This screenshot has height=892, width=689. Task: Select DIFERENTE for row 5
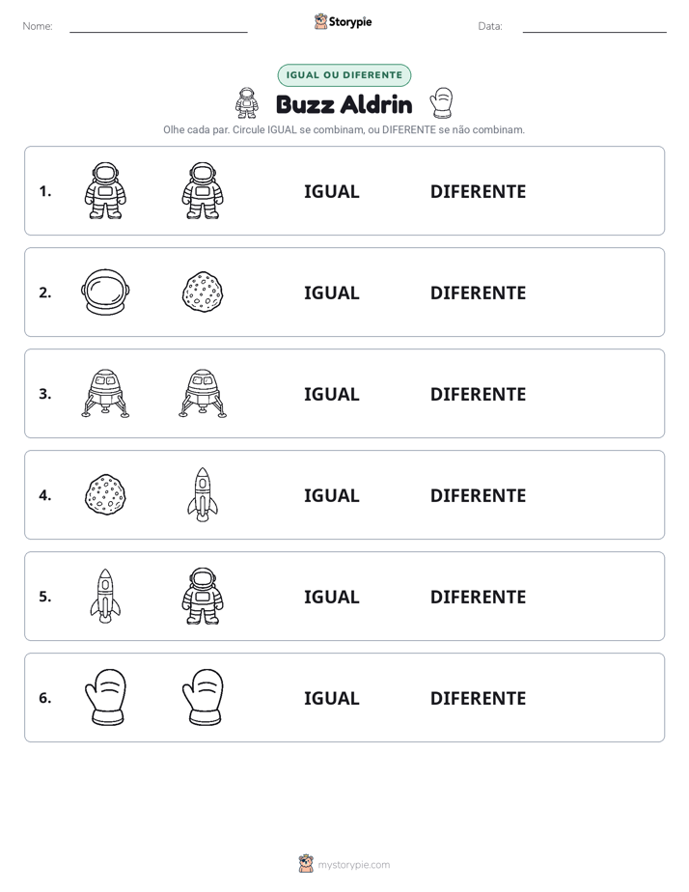coord(478,597)
